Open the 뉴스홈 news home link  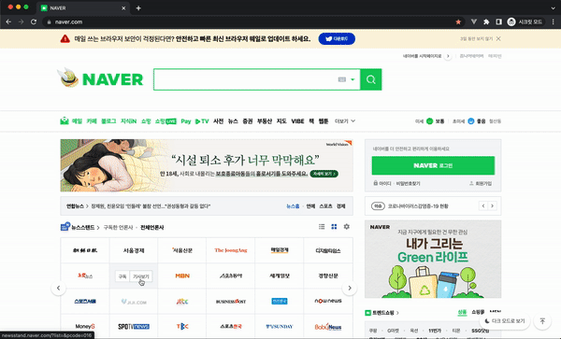click(293, 206)
